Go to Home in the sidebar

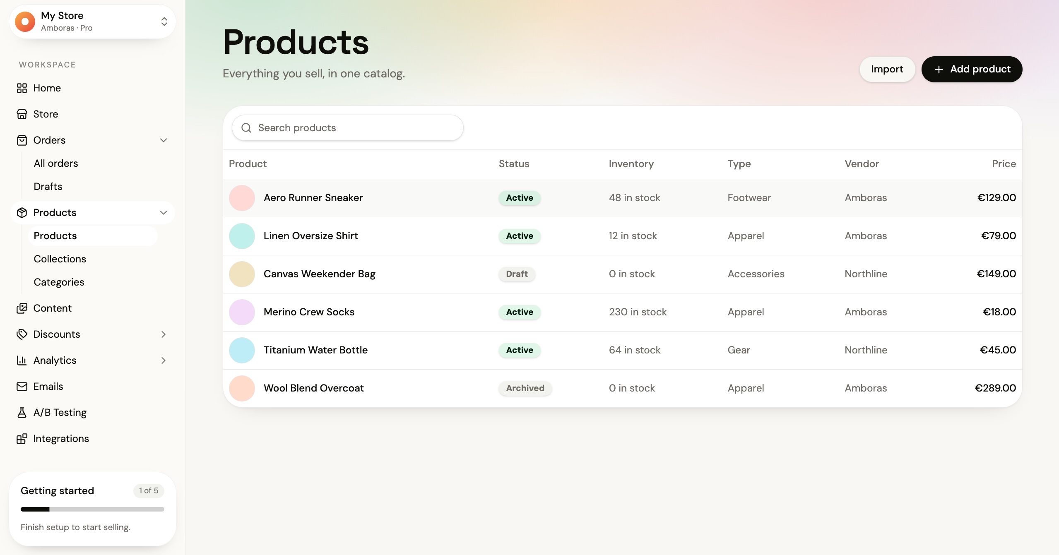[x=92, y=88]
